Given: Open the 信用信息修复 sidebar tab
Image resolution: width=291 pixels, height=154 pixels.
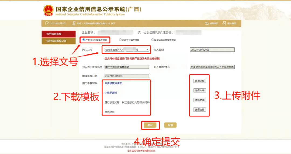Looking at the screenshot, I should tap(58, 34).
